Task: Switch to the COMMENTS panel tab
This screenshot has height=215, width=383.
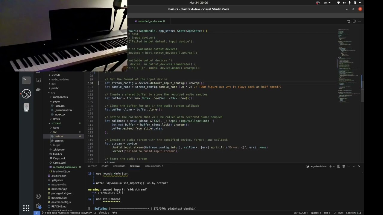Action: 119,166
